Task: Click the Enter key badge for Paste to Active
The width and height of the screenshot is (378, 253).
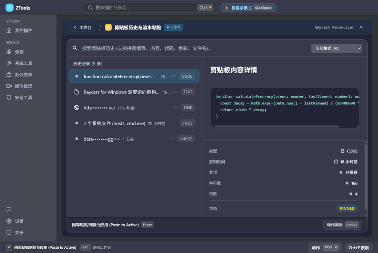Action: [x=147, y=225]
